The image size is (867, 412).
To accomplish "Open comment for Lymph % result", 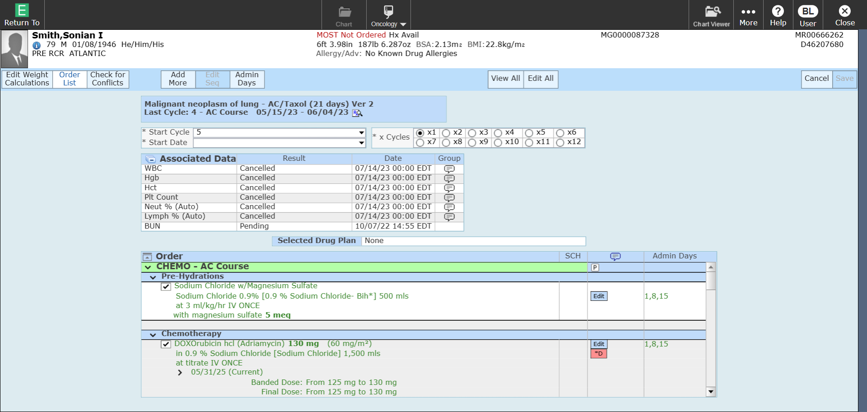I will coord(449,217).
